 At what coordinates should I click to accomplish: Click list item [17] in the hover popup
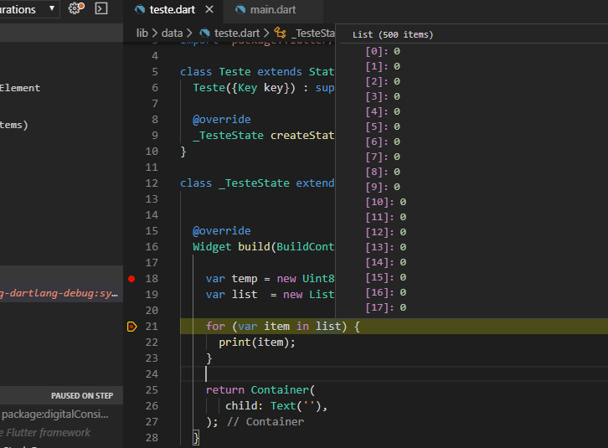coord(386,307)
